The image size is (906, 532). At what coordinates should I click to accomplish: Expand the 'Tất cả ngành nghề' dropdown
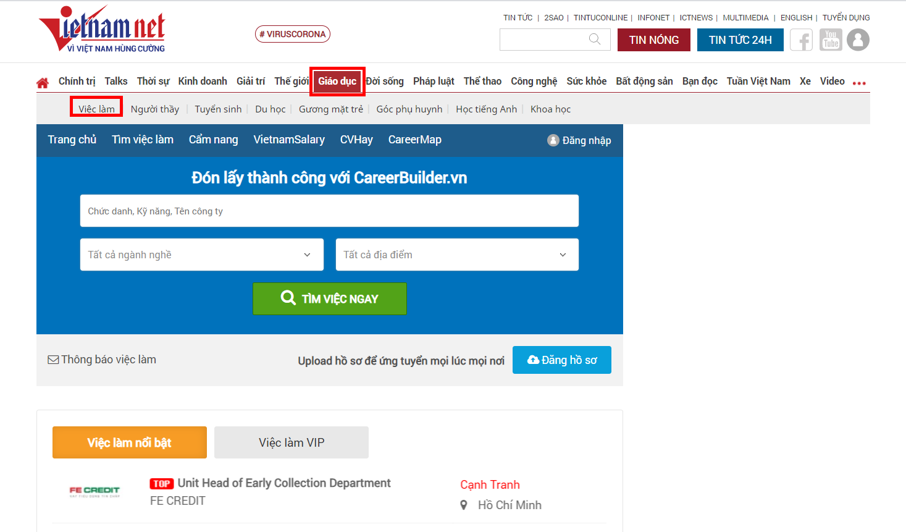coord(202,255)
